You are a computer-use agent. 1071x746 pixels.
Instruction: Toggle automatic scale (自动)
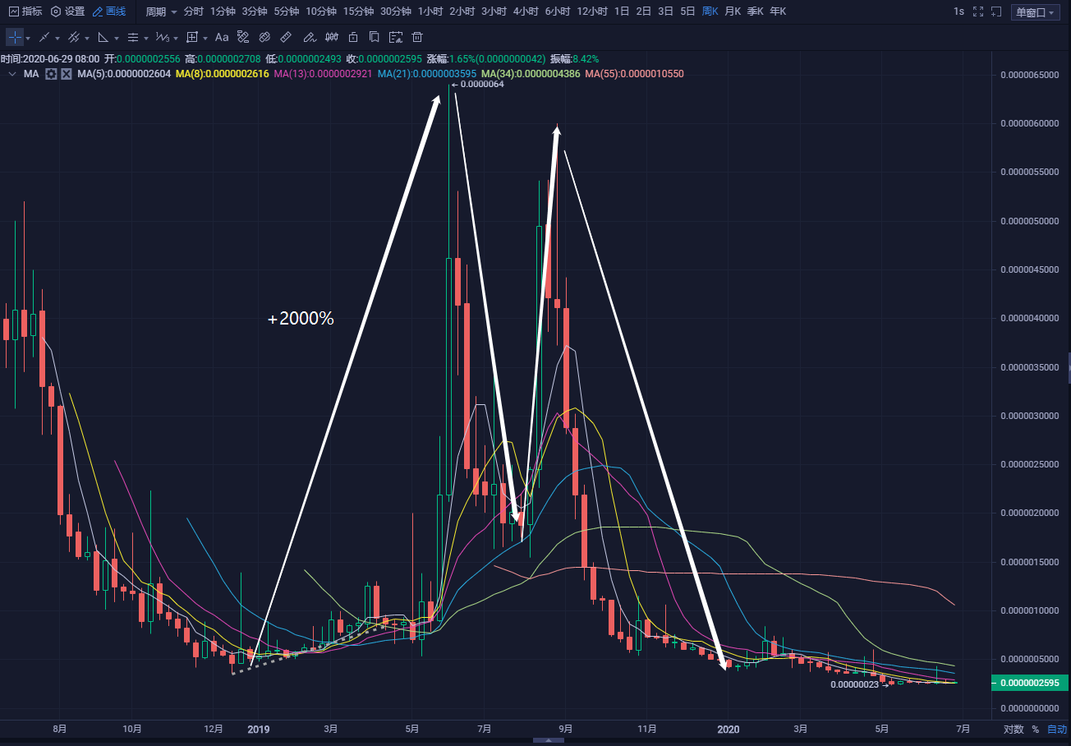[x=1055, y=729]
